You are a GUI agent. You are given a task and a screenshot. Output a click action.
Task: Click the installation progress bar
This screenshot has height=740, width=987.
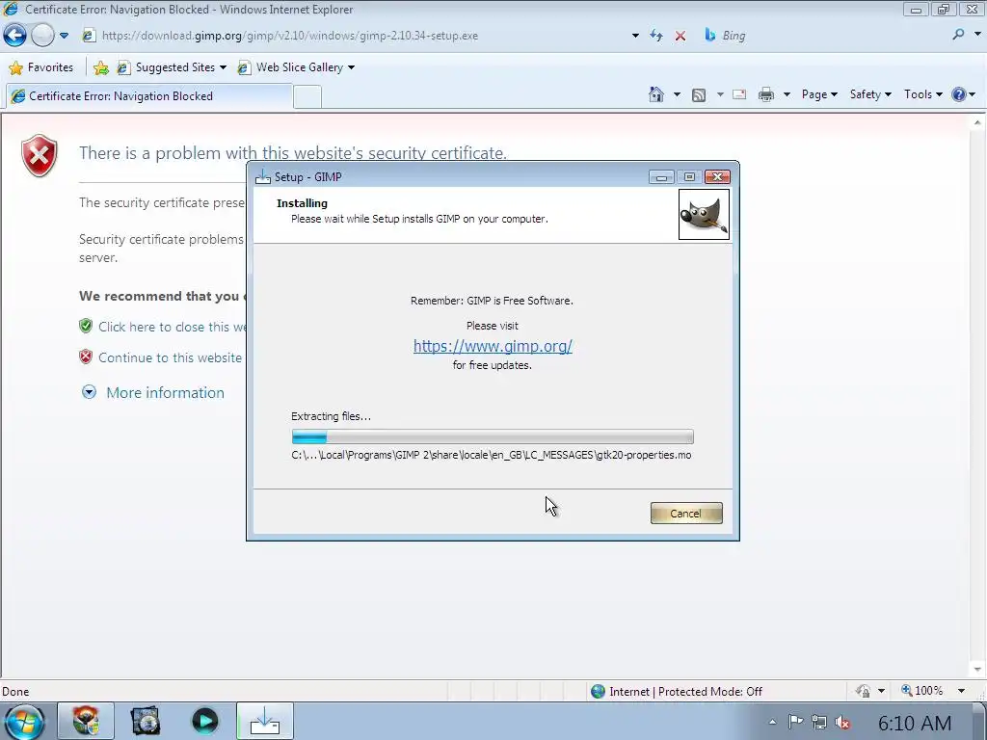click(x=493, y=436)
